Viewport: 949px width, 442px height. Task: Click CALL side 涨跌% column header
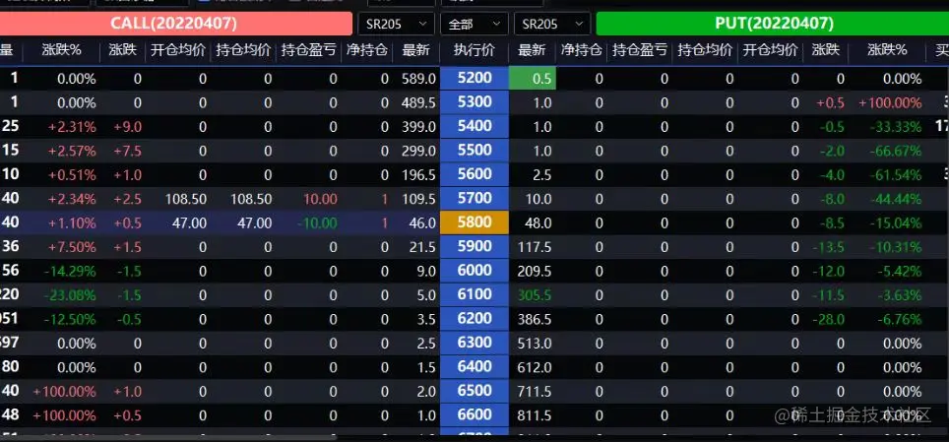(x=62, y=50)
